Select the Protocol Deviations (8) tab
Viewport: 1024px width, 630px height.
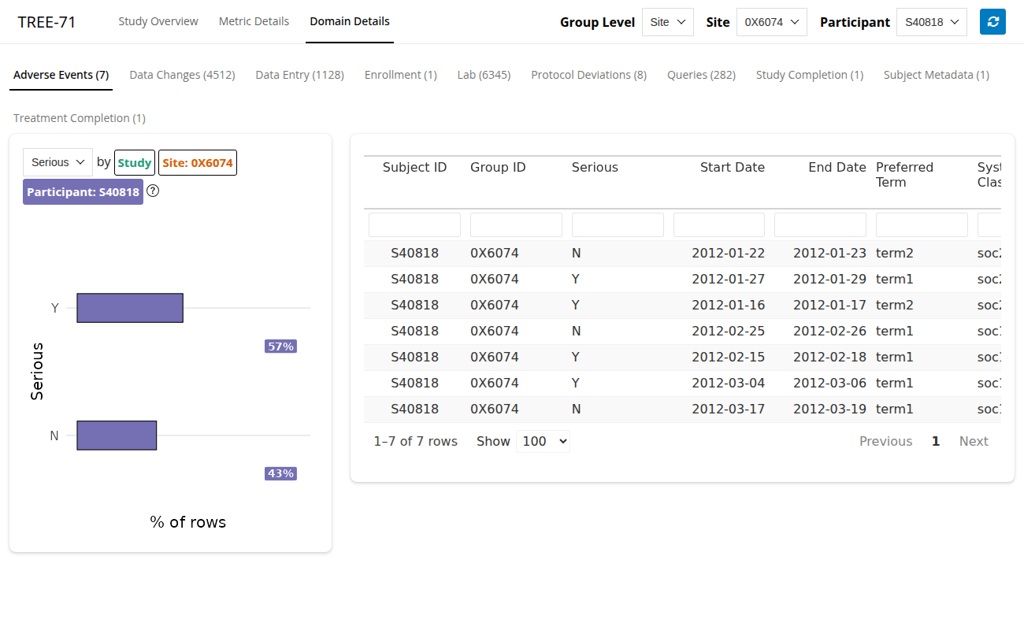tap(588, 75)
